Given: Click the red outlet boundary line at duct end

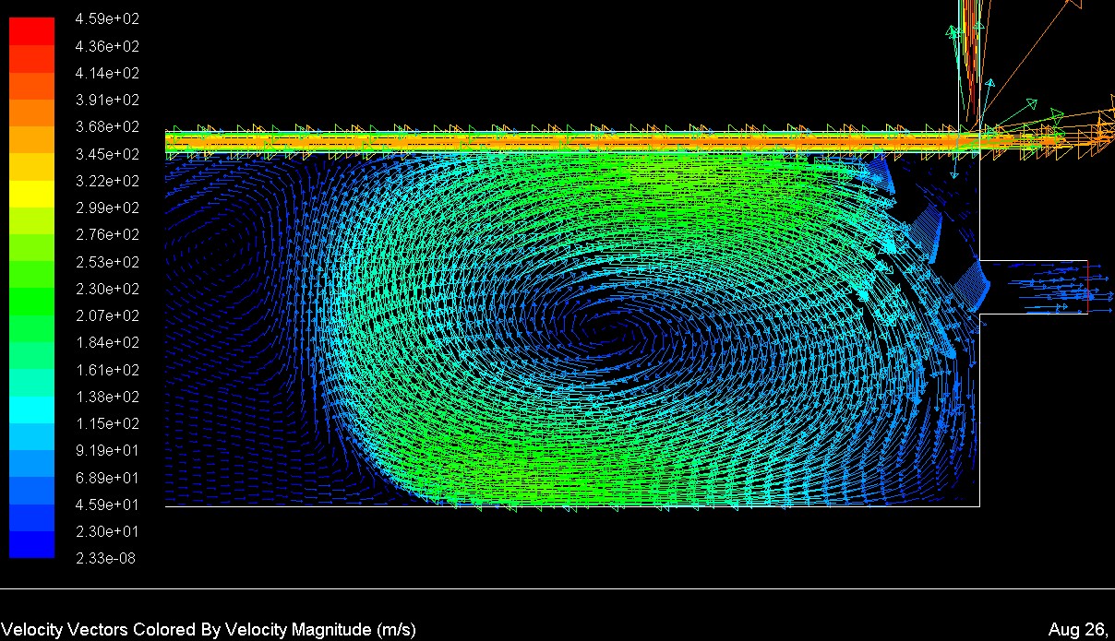Looking at the screenshot, I should click(x=1087, y=287).
